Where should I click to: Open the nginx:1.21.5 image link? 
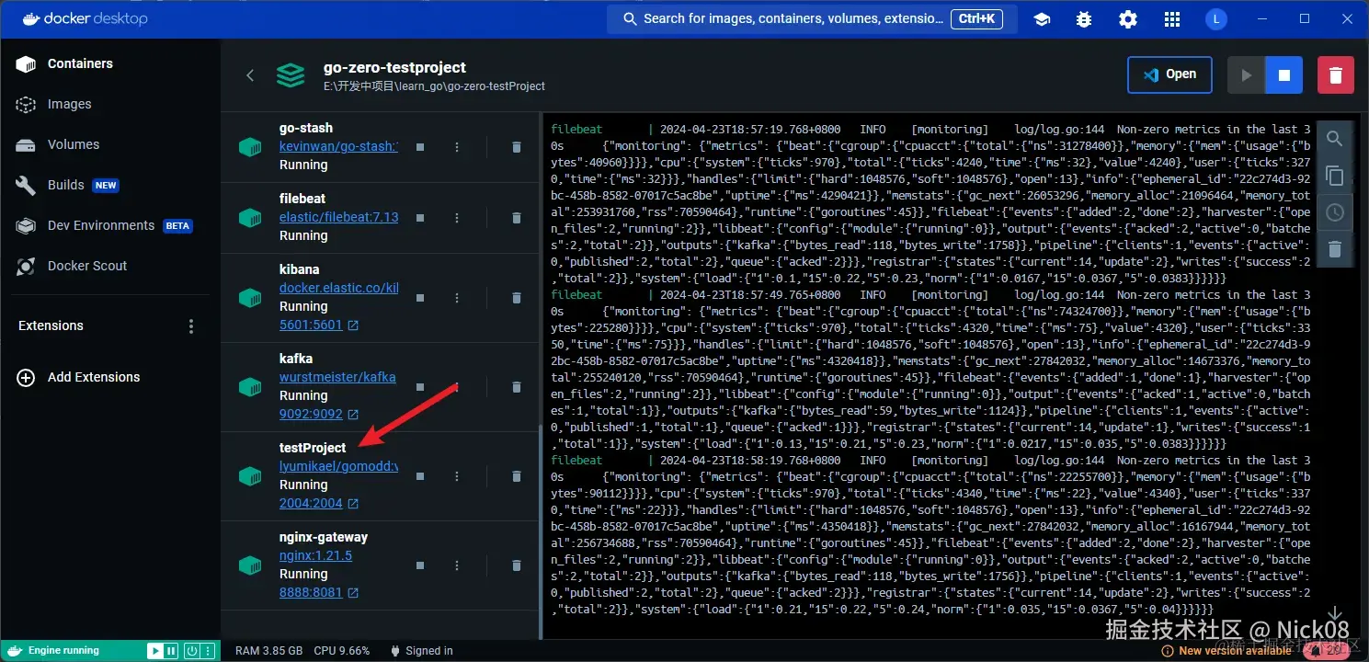(315, 555)
